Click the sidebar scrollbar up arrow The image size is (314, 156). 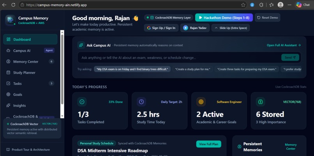click(x=62, y=32)
